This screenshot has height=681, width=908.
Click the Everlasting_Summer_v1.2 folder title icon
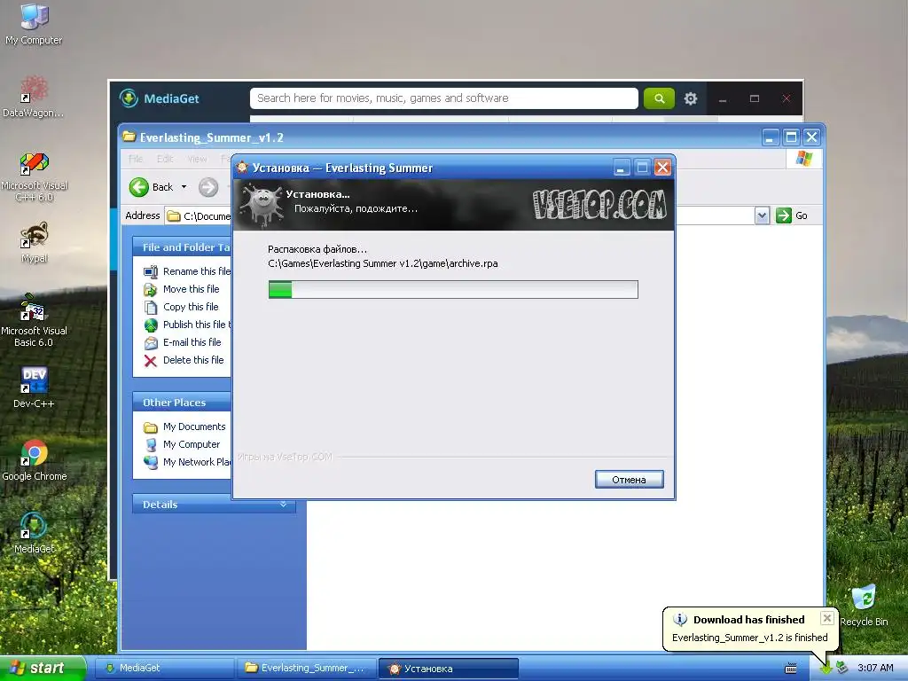[x=129, y=137]
